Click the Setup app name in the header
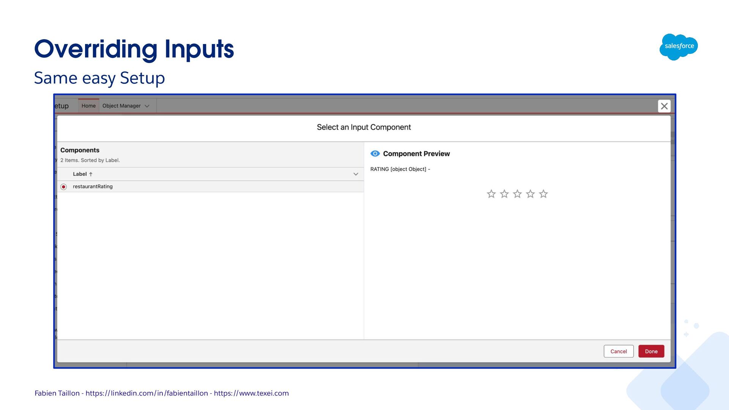 (62, 106)
